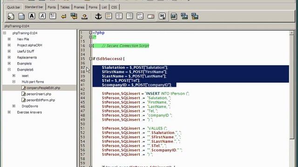
Task: Select Exercise Answers folder label
Action: (x=29, y=112)
